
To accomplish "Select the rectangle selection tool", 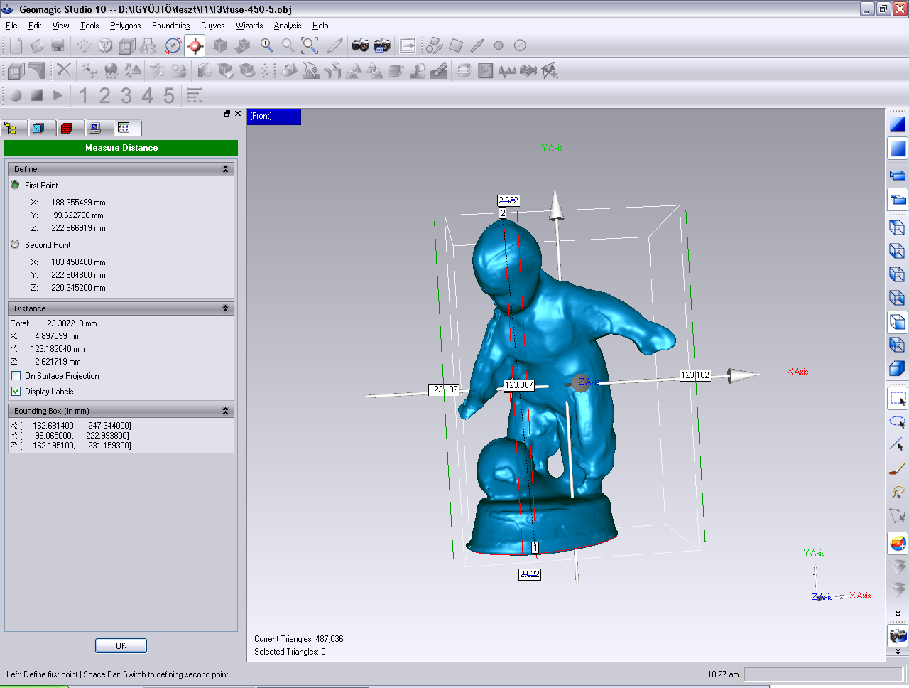I will 898,398.
